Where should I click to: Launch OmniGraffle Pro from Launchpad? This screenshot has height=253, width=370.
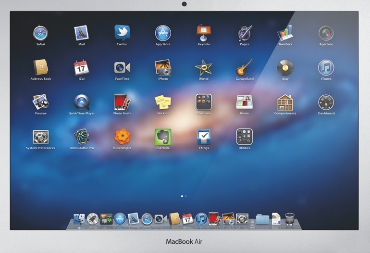point(81,137)
